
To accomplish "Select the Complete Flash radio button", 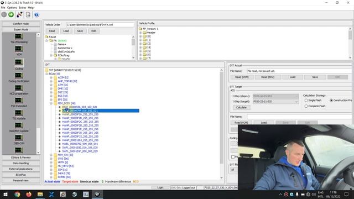I will pos(306,106).
